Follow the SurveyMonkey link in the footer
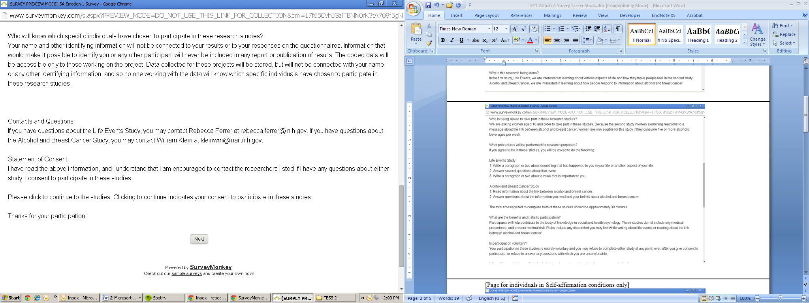This screenshot has width=809, height=303. (x=211, y=267)
